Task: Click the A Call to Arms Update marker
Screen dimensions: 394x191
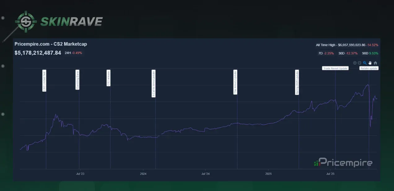Action: pyautogui.click(x=153, y=84)
